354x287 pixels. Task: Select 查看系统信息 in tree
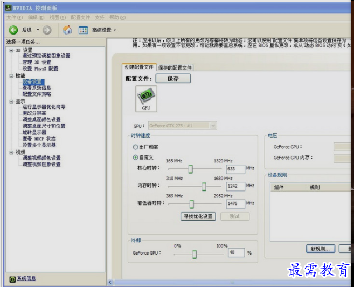coord(37,88)
